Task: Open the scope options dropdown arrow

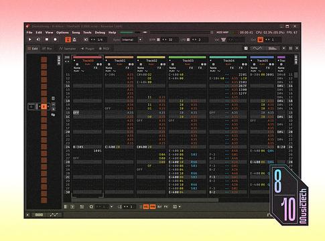Action: pyautogui.click(x=283, y=48)
